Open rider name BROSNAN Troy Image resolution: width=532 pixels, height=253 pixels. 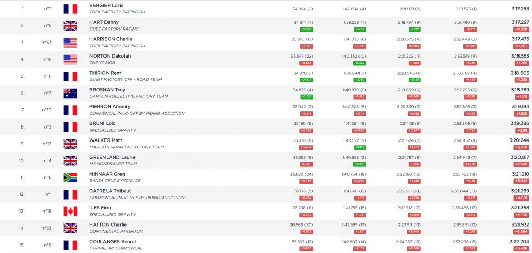107,90
